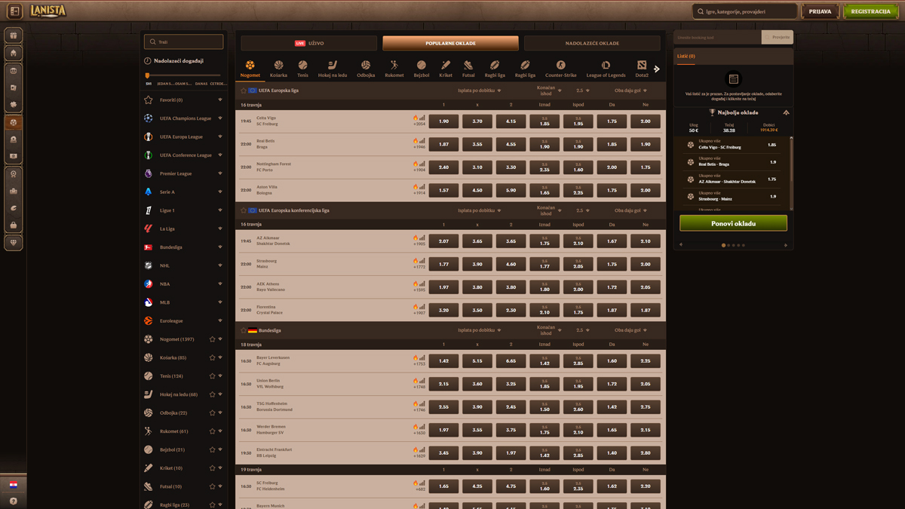Toggle the sidebar menu icon beside Lanista logo
The width and height of the screenshot is (905, 509).
click(x=14, y=11)
